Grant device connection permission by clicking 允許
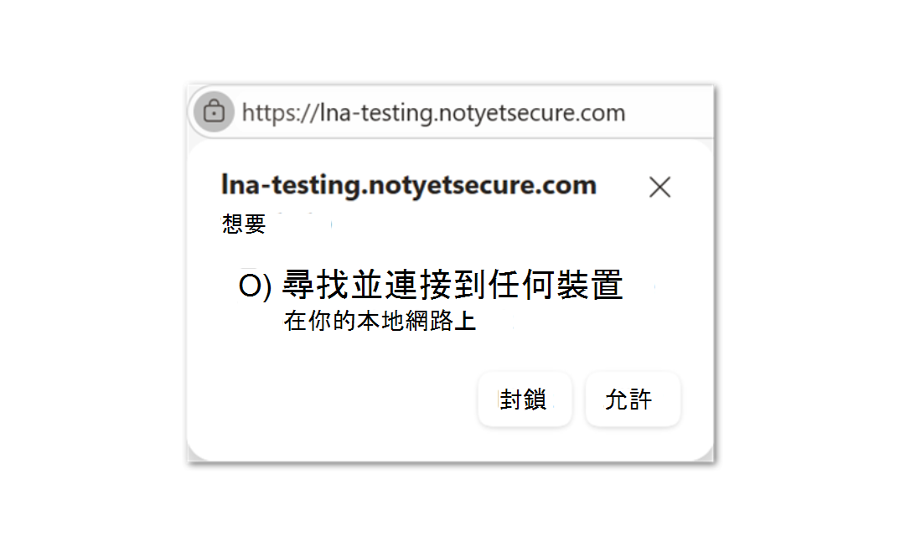Image resolution: width=905 pixels, height=536 pixels. [633, 399]
